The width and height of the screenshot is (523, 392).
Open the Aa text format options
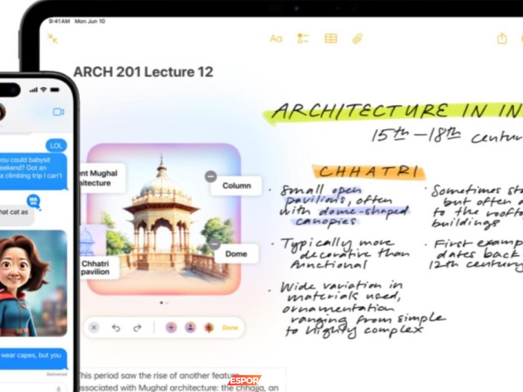276,39
